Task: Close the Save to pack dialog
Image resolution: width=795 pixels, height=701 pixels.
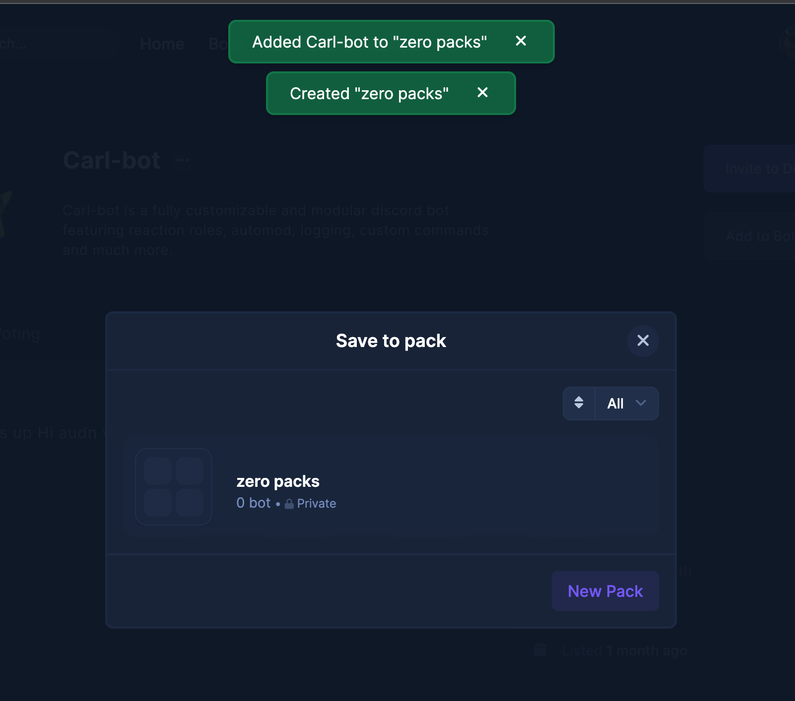Action: (x=643, y=341)
